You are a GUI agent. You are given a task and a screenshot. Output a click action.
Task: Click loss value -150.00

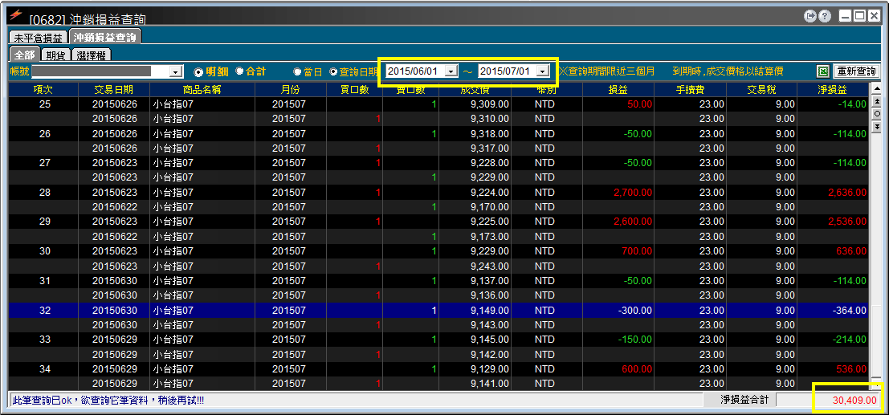[x=635, y=340]
